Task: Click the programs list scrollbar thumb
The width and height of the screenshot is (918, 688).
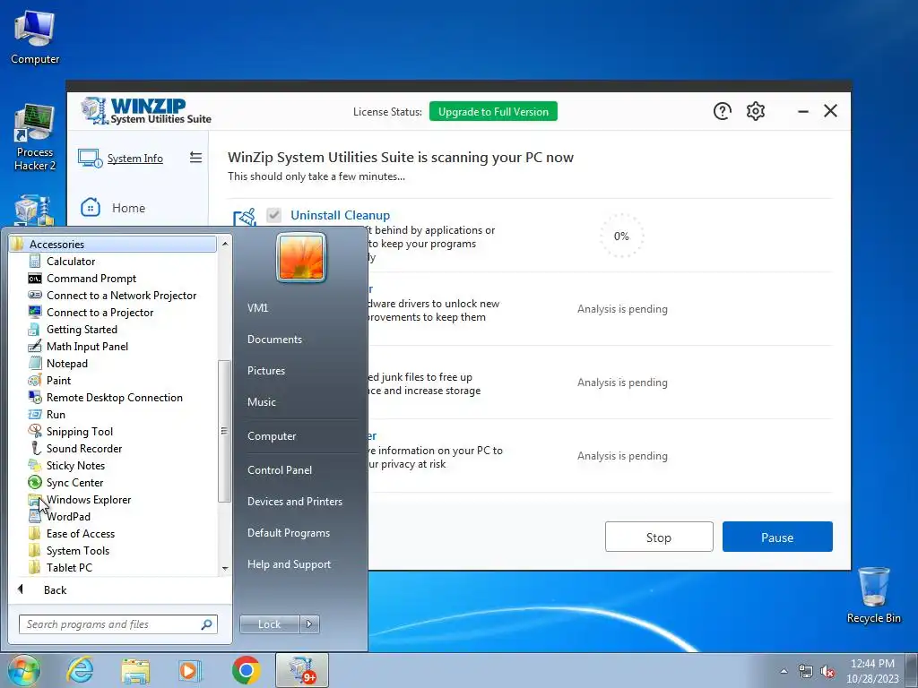Action: tap(224, 431)
